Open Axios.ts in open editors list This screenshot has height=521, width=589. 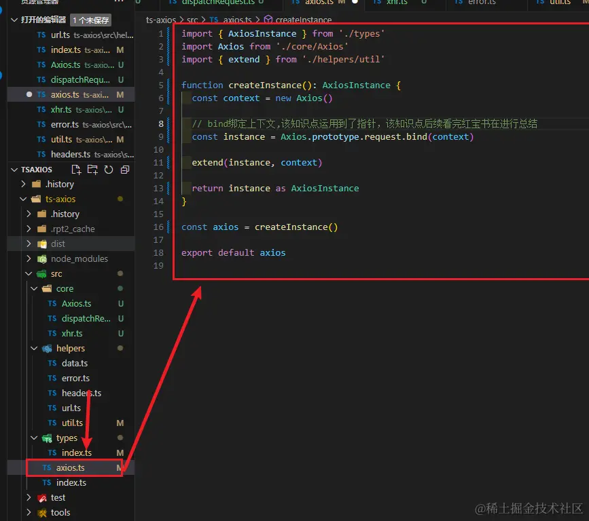click(x=71, y=65)
